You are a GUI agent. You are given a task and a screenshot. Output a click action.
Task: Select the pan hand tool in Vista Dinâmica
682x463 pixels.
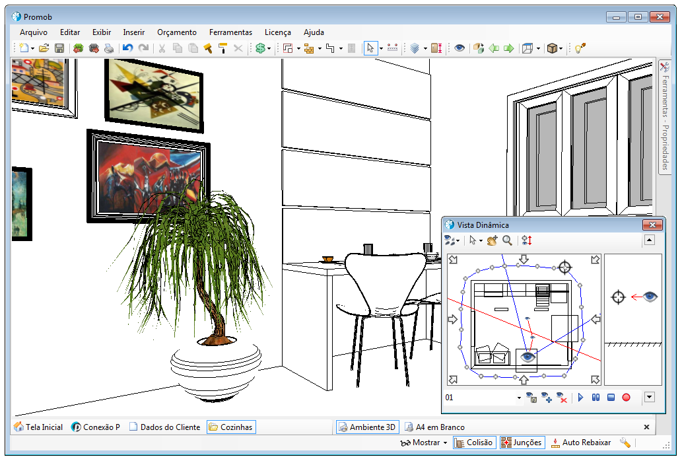pos(492,240)
